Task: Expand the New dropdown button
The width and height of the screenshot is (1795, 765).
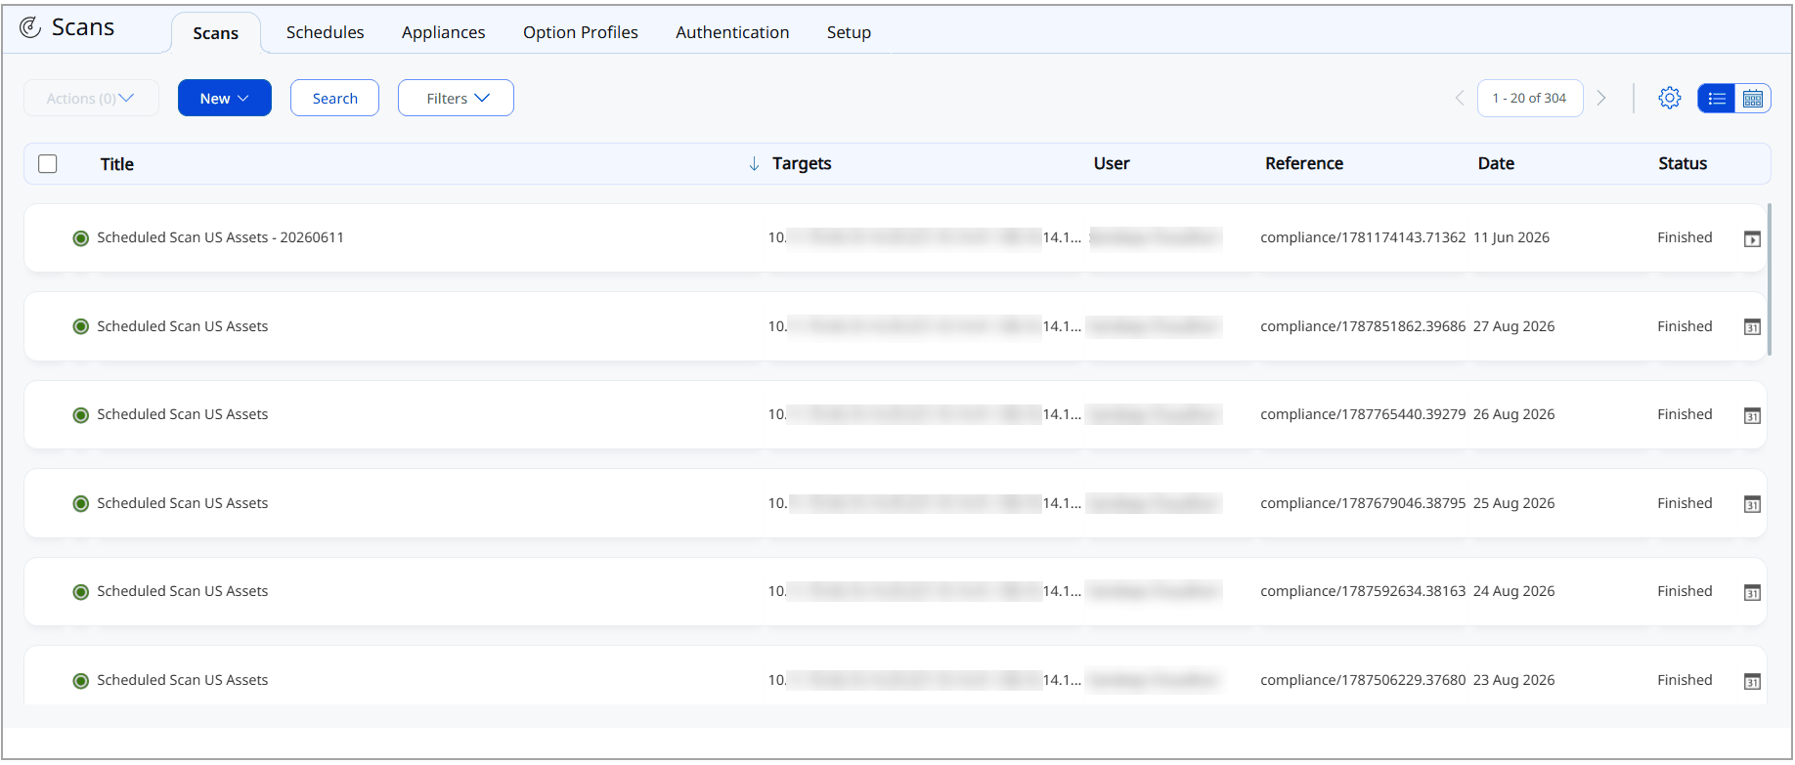Action: 225,98
